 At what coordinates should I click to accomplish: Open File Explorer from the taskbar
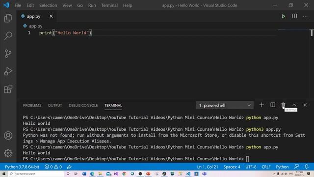(100, 174)
